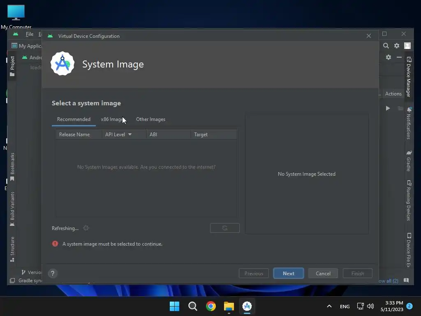Open the Gradle side panel
This screenshot has width=421, height=316.
click(x=409, y=161)
